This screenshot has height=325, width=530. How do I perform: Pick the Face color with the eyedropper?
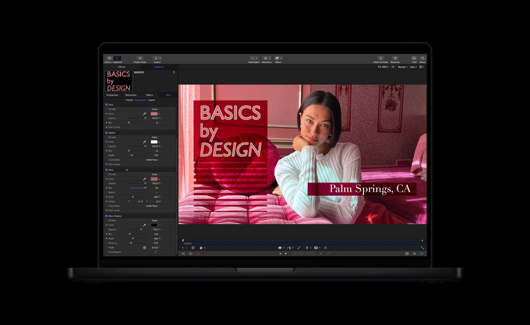click(x=144, y=114)
